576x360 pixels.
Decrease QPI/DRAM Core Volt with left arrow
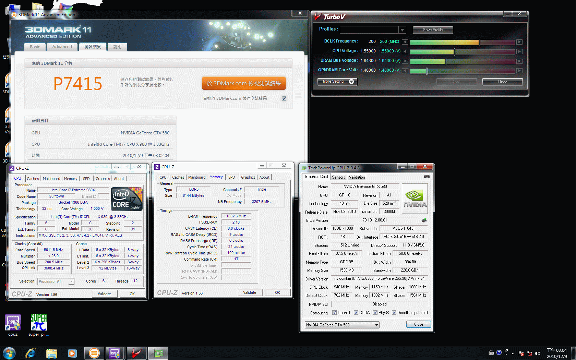405,71
